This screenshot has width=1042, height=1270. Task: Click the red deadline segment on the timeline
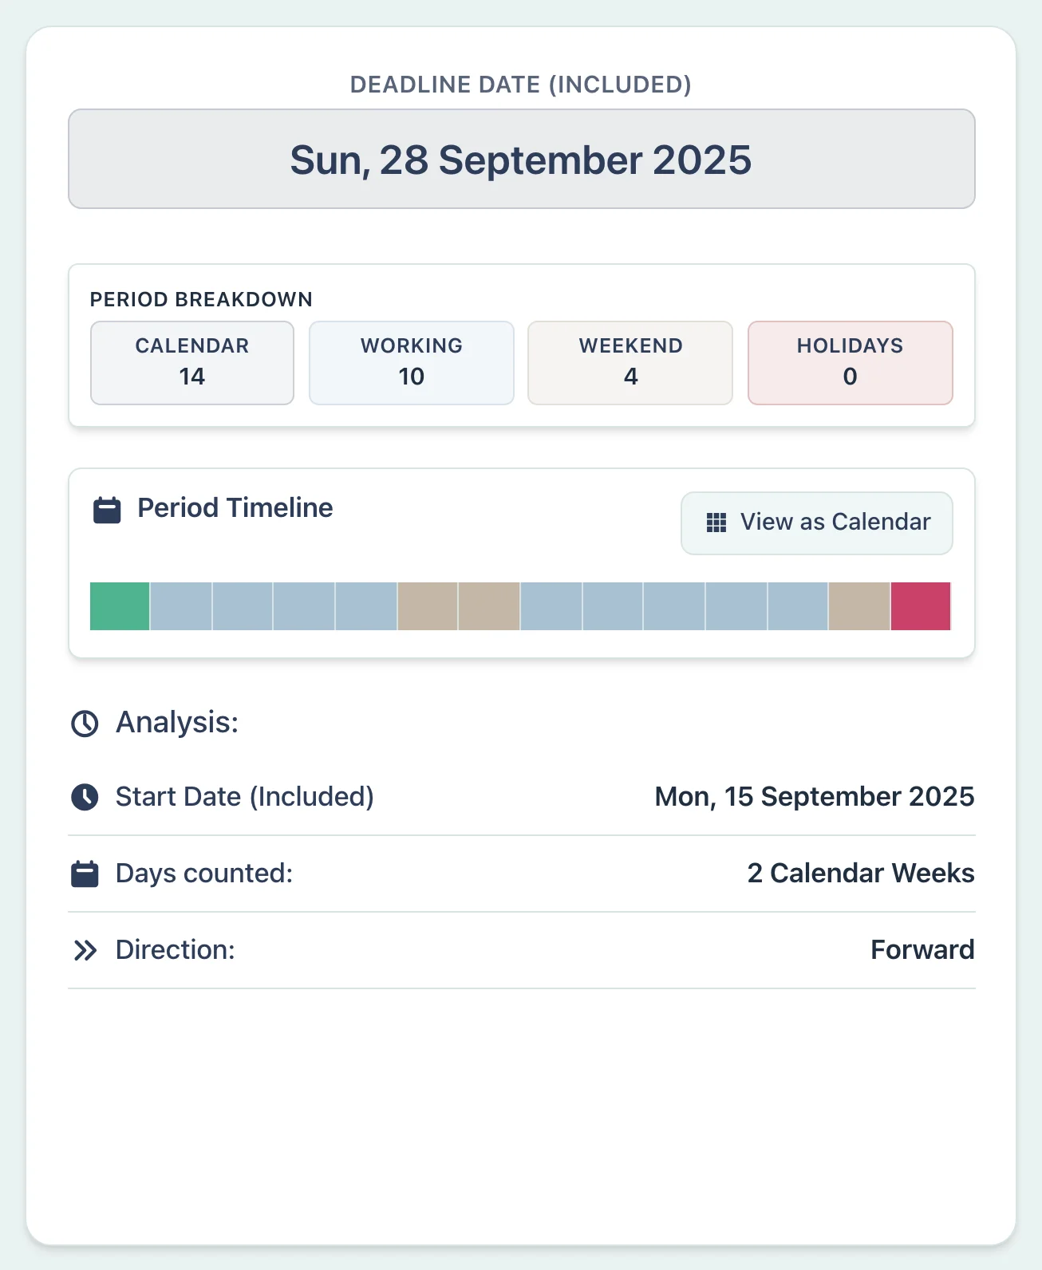point(920,606)
